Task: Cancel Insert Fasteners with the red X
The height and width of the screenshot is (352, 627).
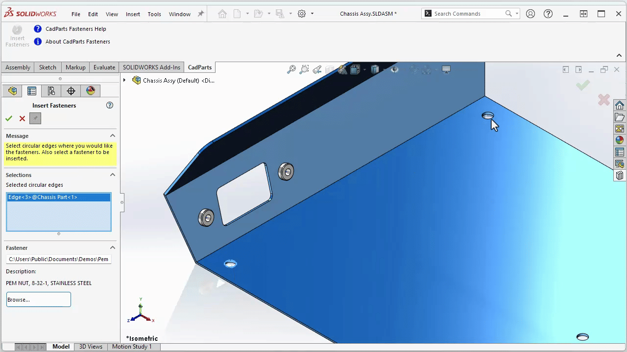Action: (22, 118)
